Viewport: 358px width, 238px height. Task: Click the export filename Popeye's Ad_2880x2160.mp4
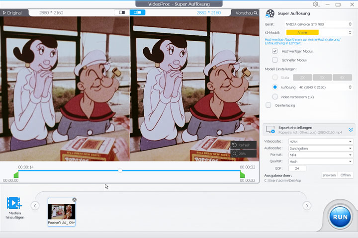pyautogui.click(x=310, y=132)
